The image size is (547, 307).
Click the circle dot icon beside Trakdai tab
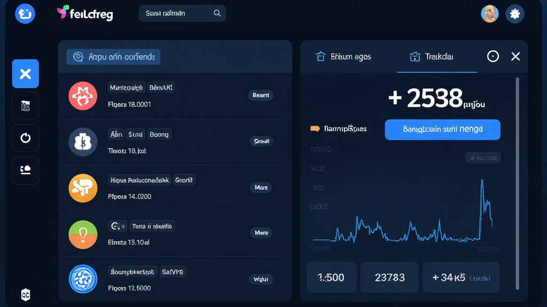[493, 56]
